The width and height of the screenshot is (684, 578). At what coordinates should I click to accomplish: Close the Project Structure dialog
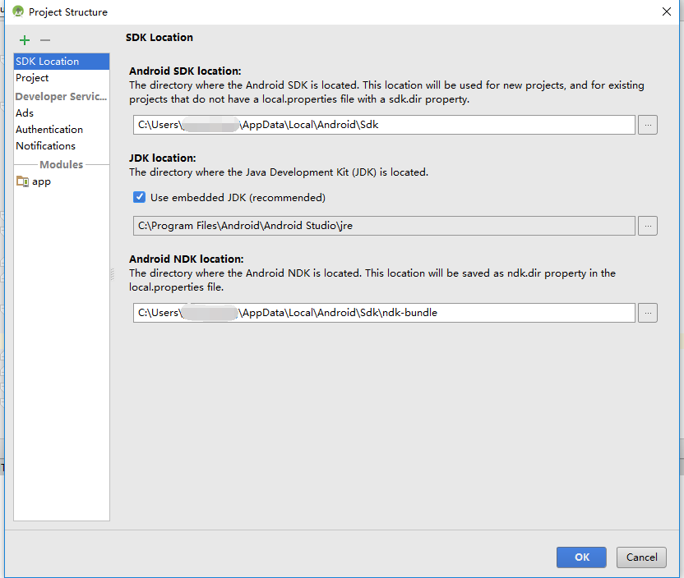point(667,11)
